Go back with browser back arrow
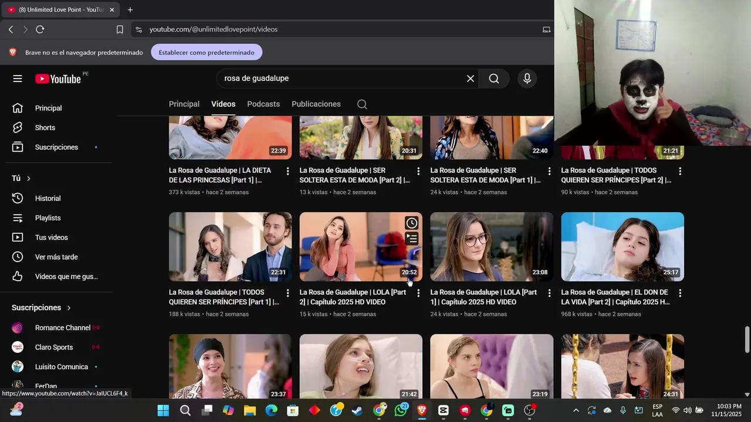The height and width of the screenshot is (422, 751). pos(11,29)
